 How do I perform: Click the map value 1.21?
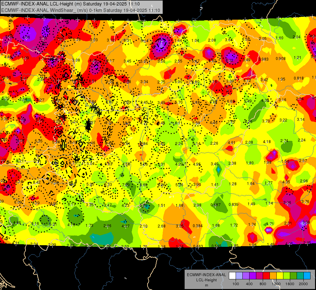(x=298, y=58)
